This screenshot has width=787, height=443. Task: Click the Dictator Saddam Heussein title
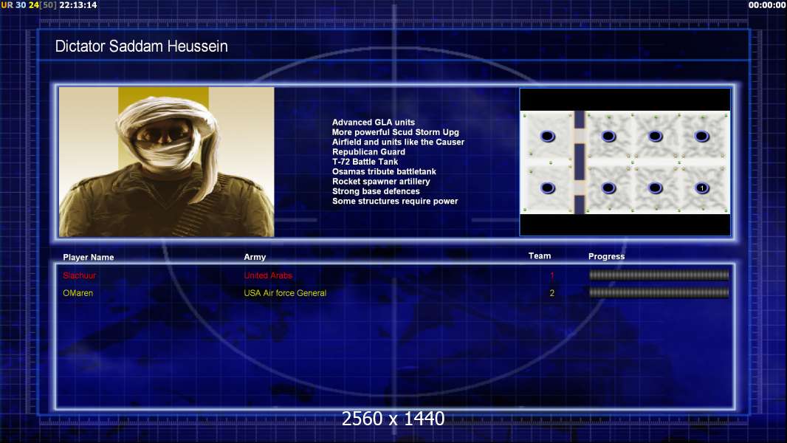pyautogui.click(x=142, y=47)
